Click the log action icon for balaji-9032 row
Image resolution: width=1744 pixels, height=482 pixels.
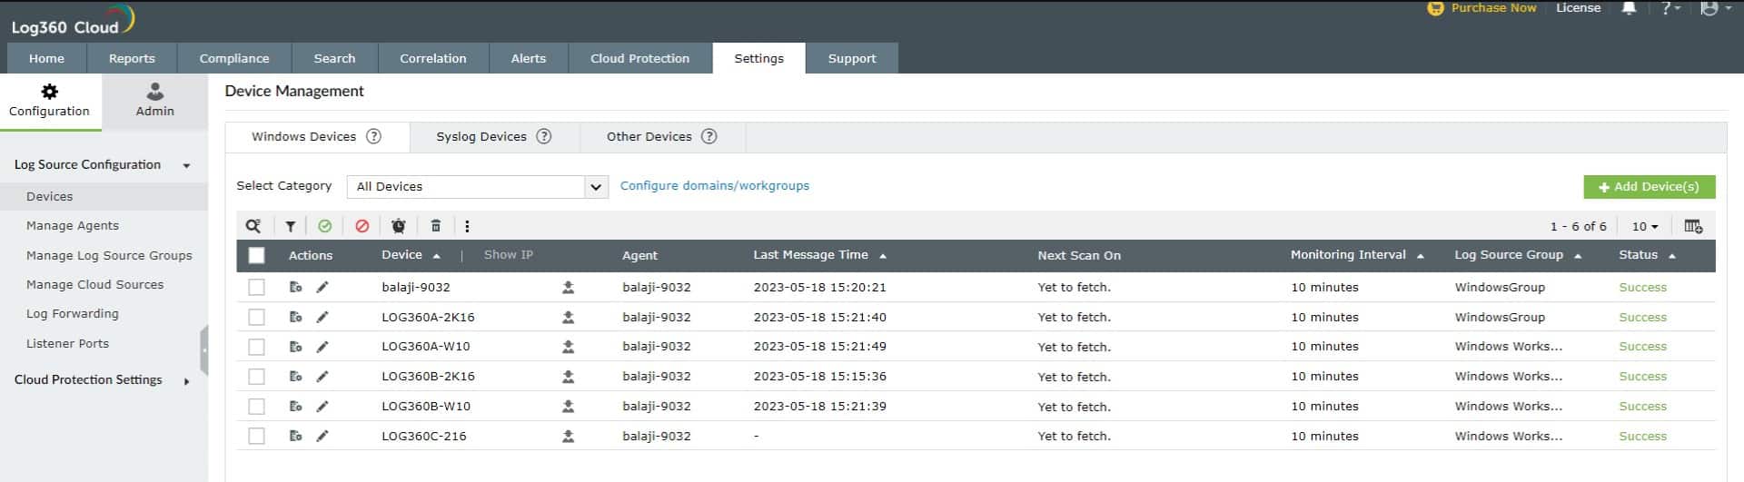tap(295, 287)
